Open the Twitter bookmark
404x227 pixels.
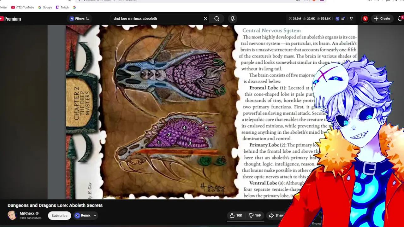3,7
